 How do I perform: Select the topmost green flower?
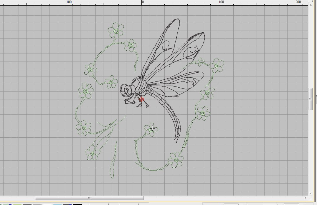coord(116,31)
